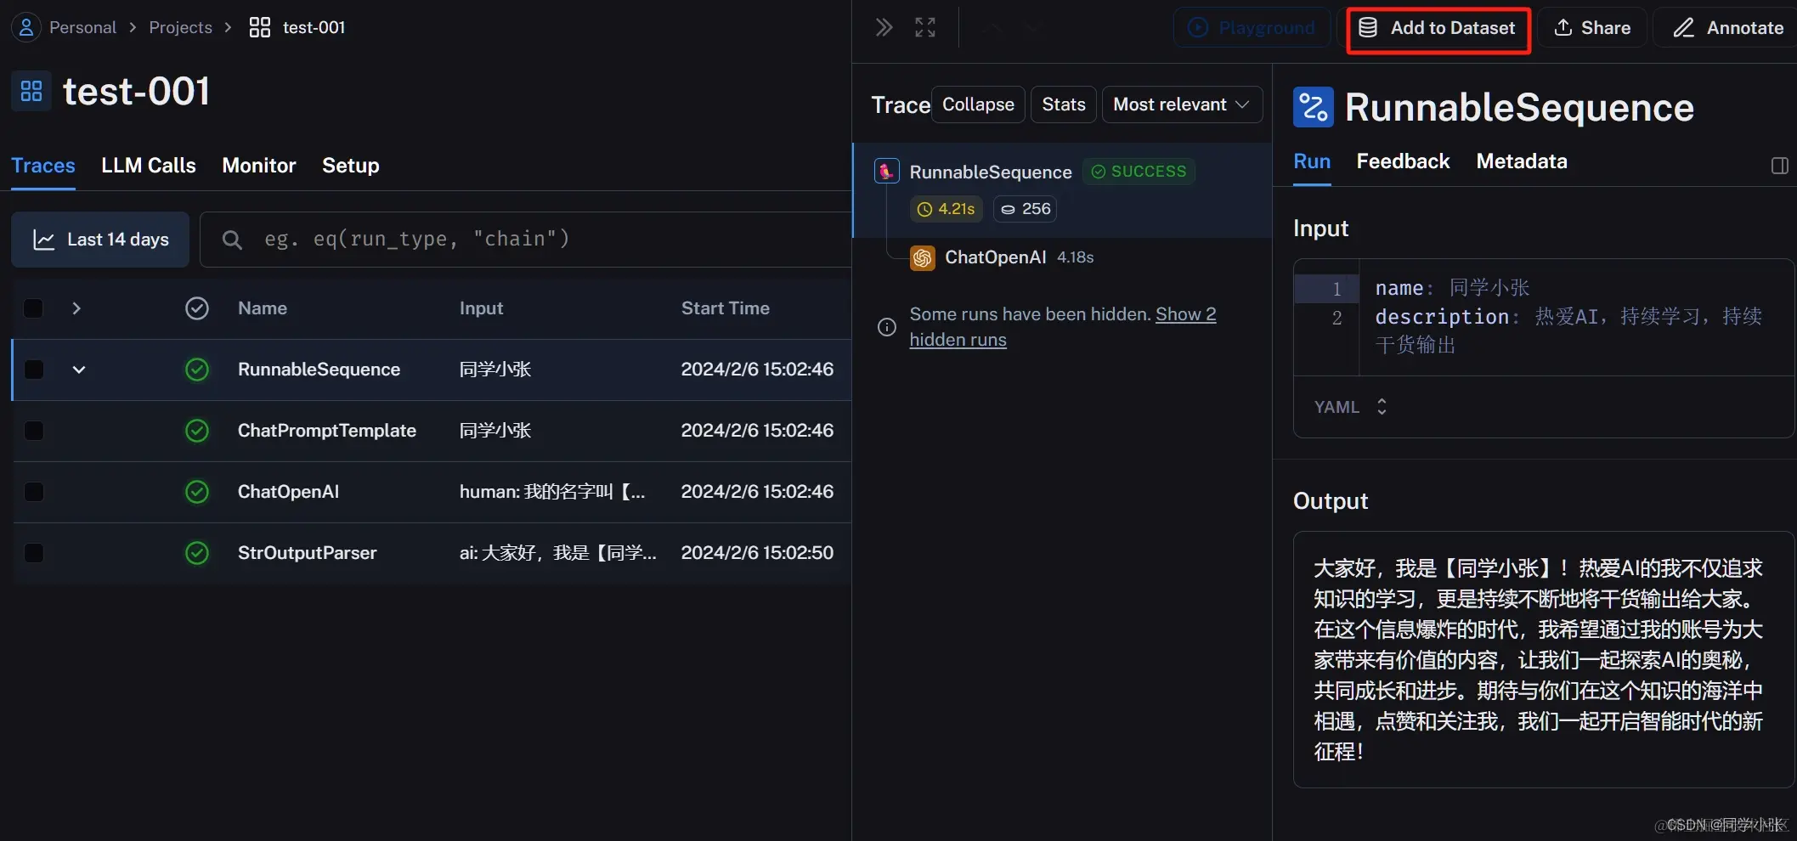
Task: Select checkbox for all rows in header
Action: (x=33, y=308)
